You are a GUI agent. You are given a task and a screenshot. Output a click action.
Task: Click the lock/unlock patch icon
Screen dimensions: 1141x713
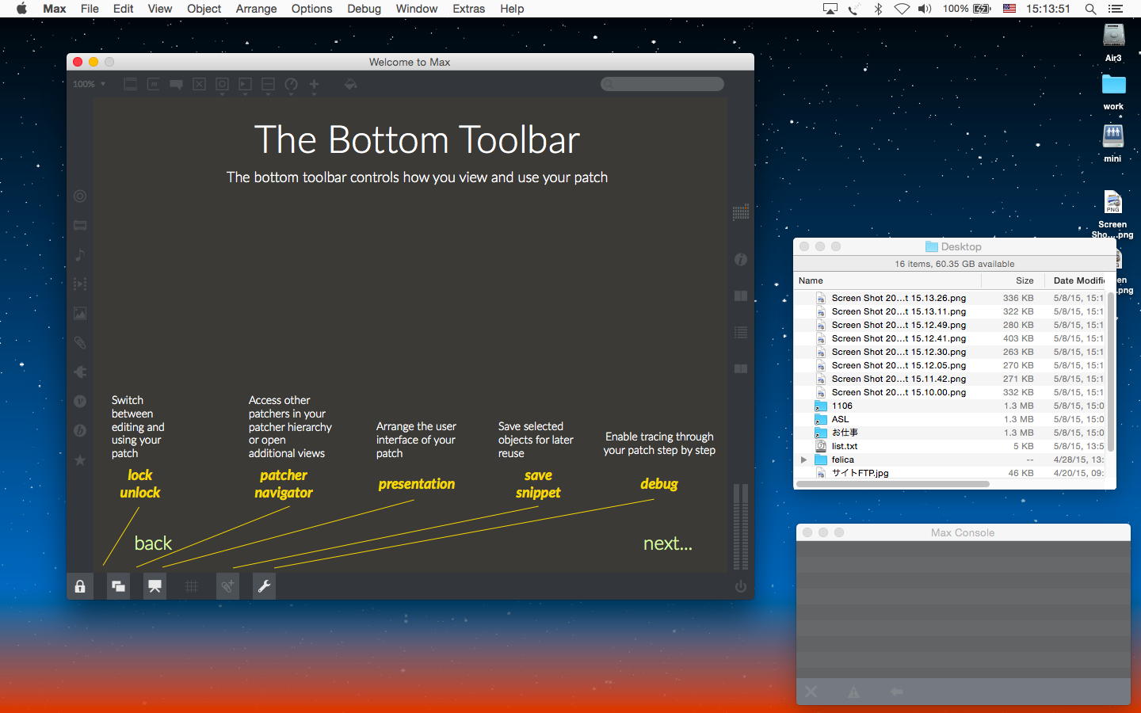80,586
